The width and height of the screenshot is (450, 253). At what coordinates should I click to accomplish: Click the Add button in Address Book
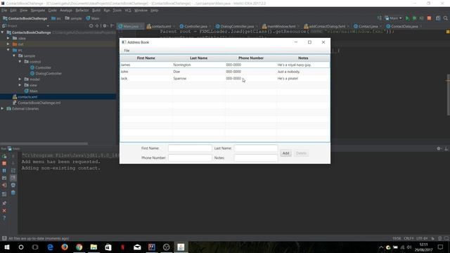tap(285, 153)
